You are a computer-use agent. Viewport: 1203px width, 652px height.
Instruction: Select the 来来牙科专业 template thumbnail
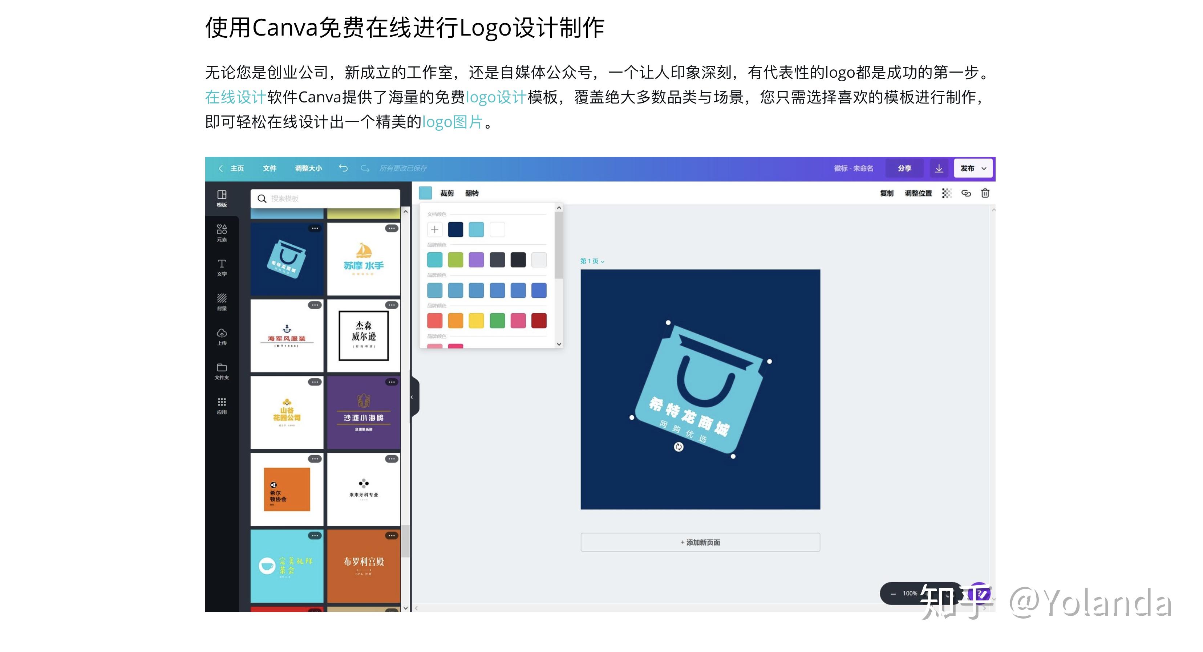point(363,490)
